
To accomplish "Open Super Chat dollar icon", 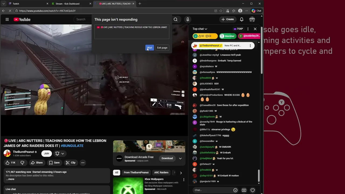I will coord(244,190).
